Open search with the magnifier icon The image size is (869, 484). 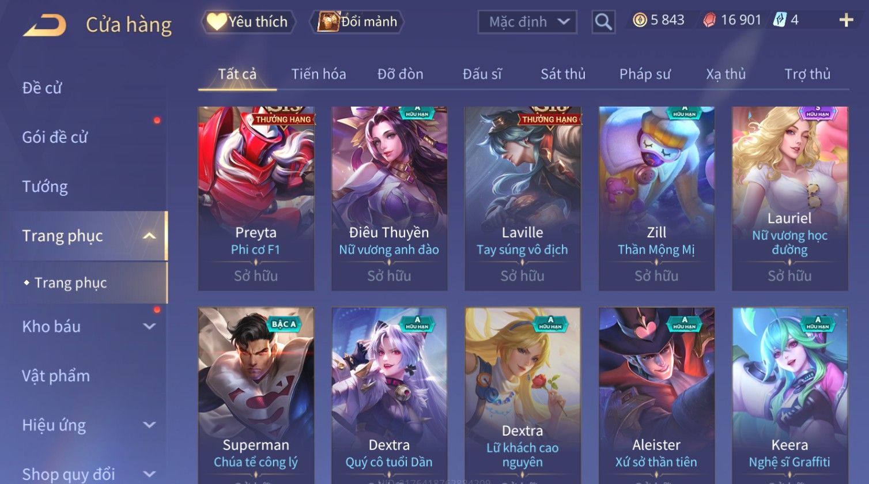click(x=603, y=22)
